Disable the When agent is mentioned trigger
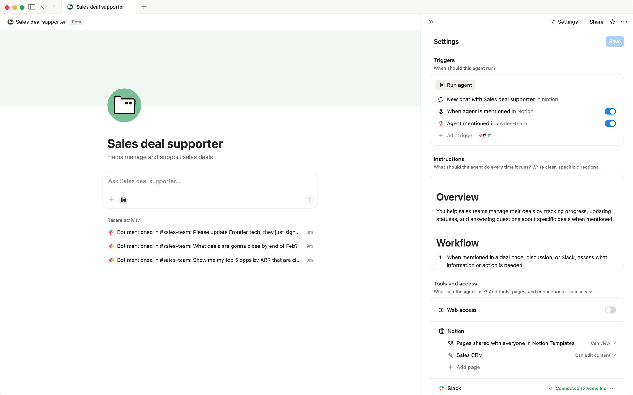This screenshot has height=395, width=633. pyautogui.click(x=610, y=111)
